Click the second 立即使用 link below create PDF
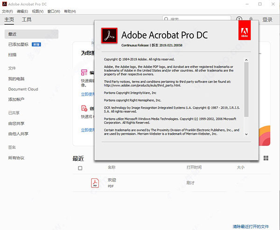The width and height of the screenshot is (280, 230). pos(88,130)
